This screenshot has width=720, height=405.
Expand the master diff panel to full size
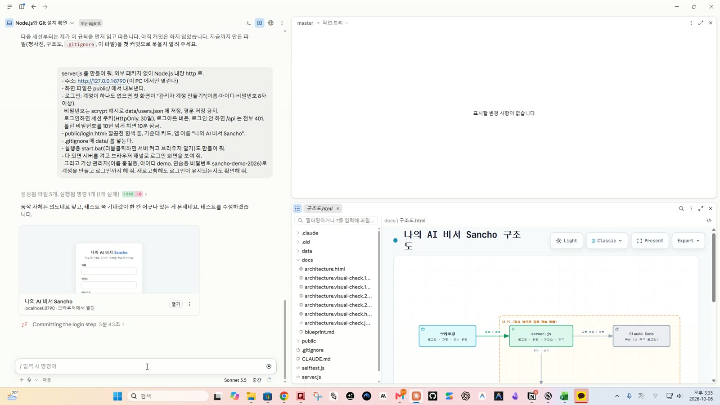tap(701, 23)
